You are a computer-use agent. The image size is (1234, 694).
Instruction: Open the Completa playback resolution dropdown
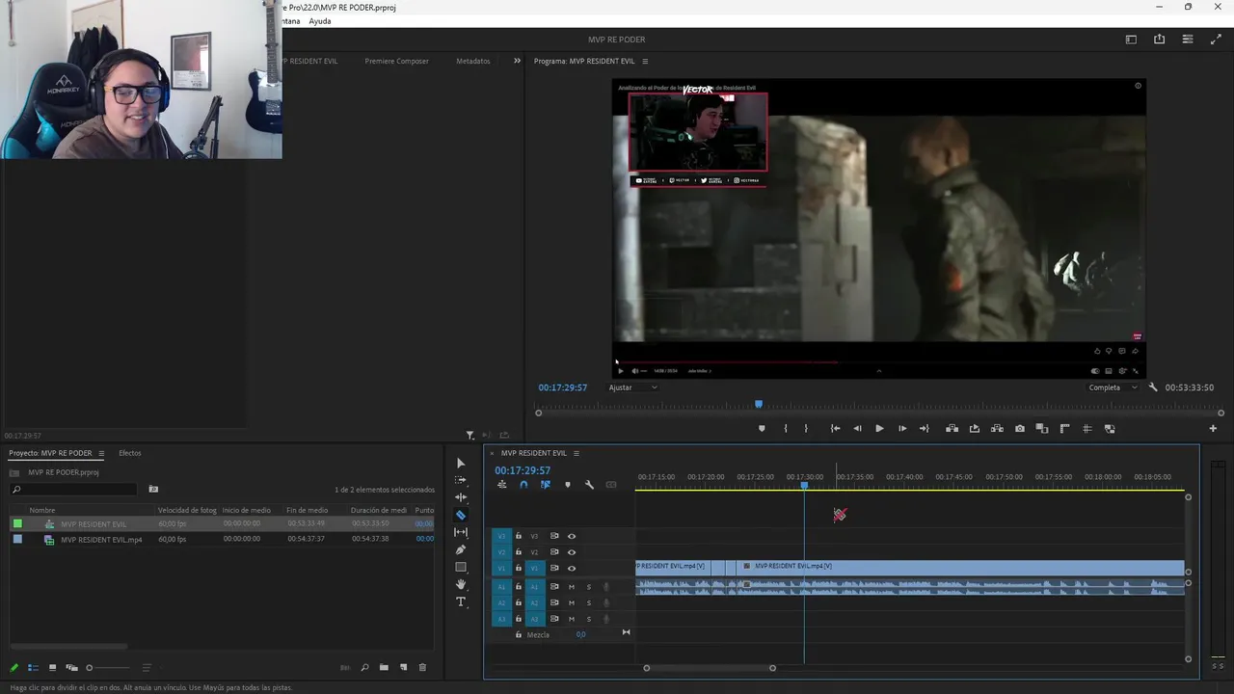click(1112, 387)
